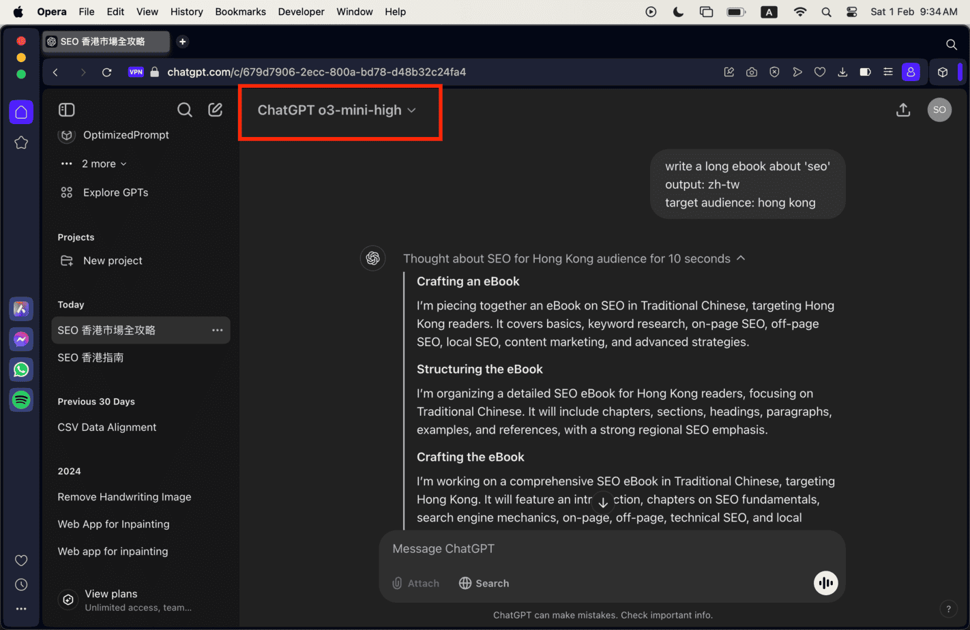The width and height of the screenshot is (970, 630).
Task: Start a new chat with pencil icon
Action: tap(216, 110)
